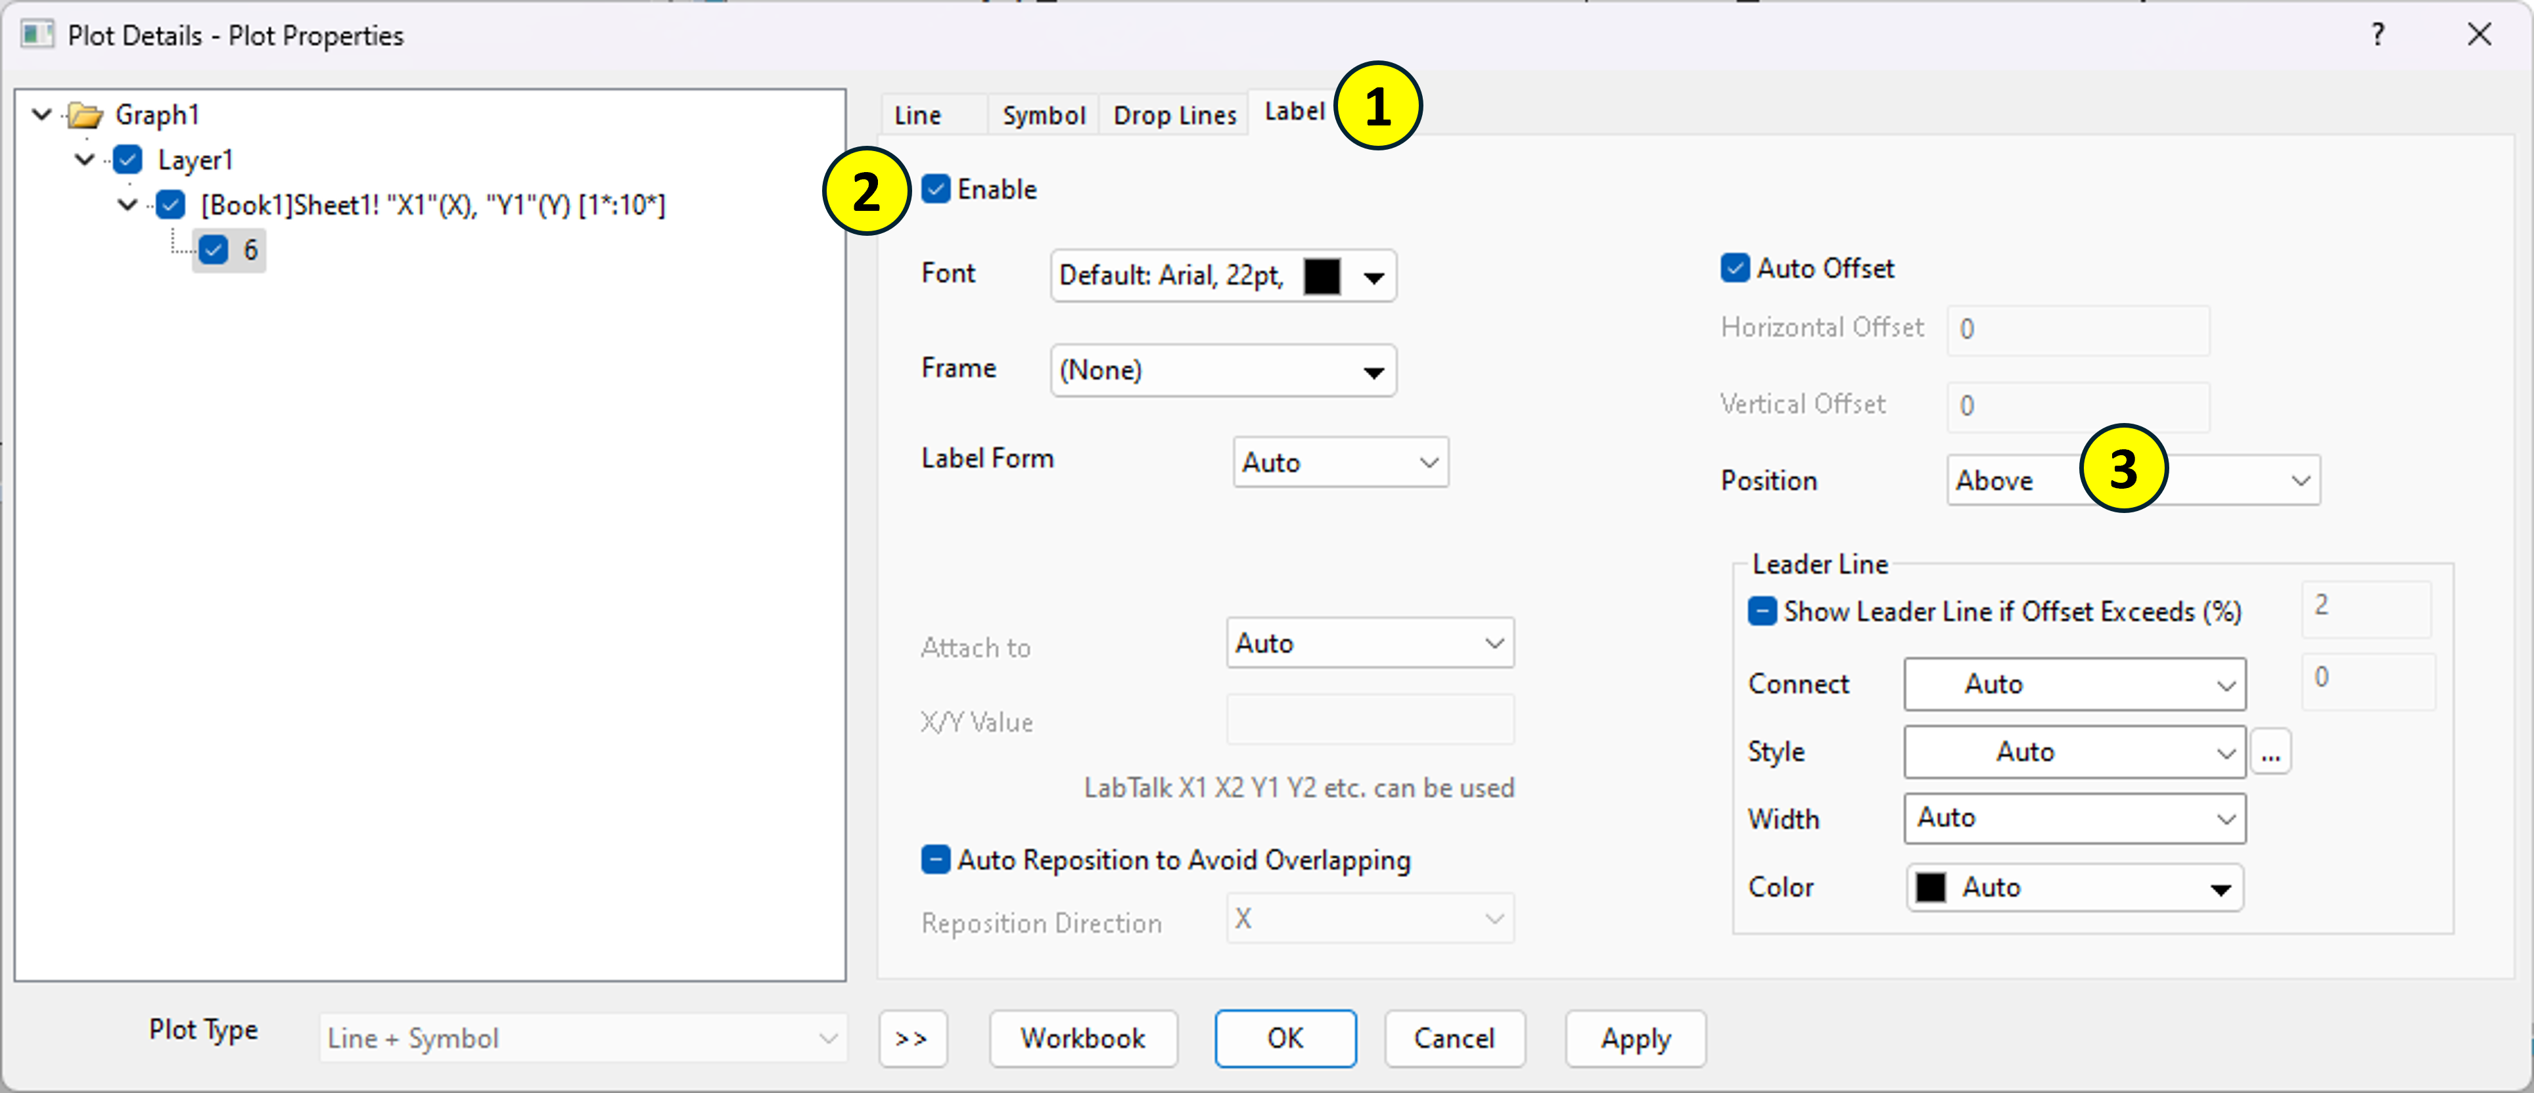Click the Workbook button
Screen dimensions: 2534x1093
coord(1082,1038)
